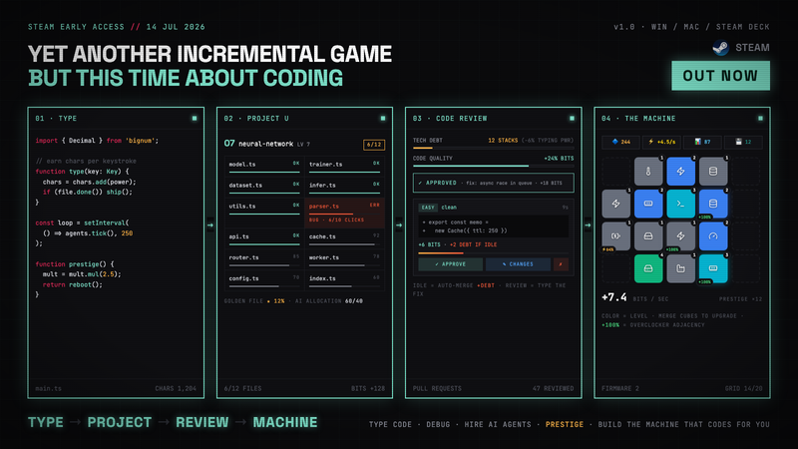Click the parser.ts file with ERR bug

point(344,213)
